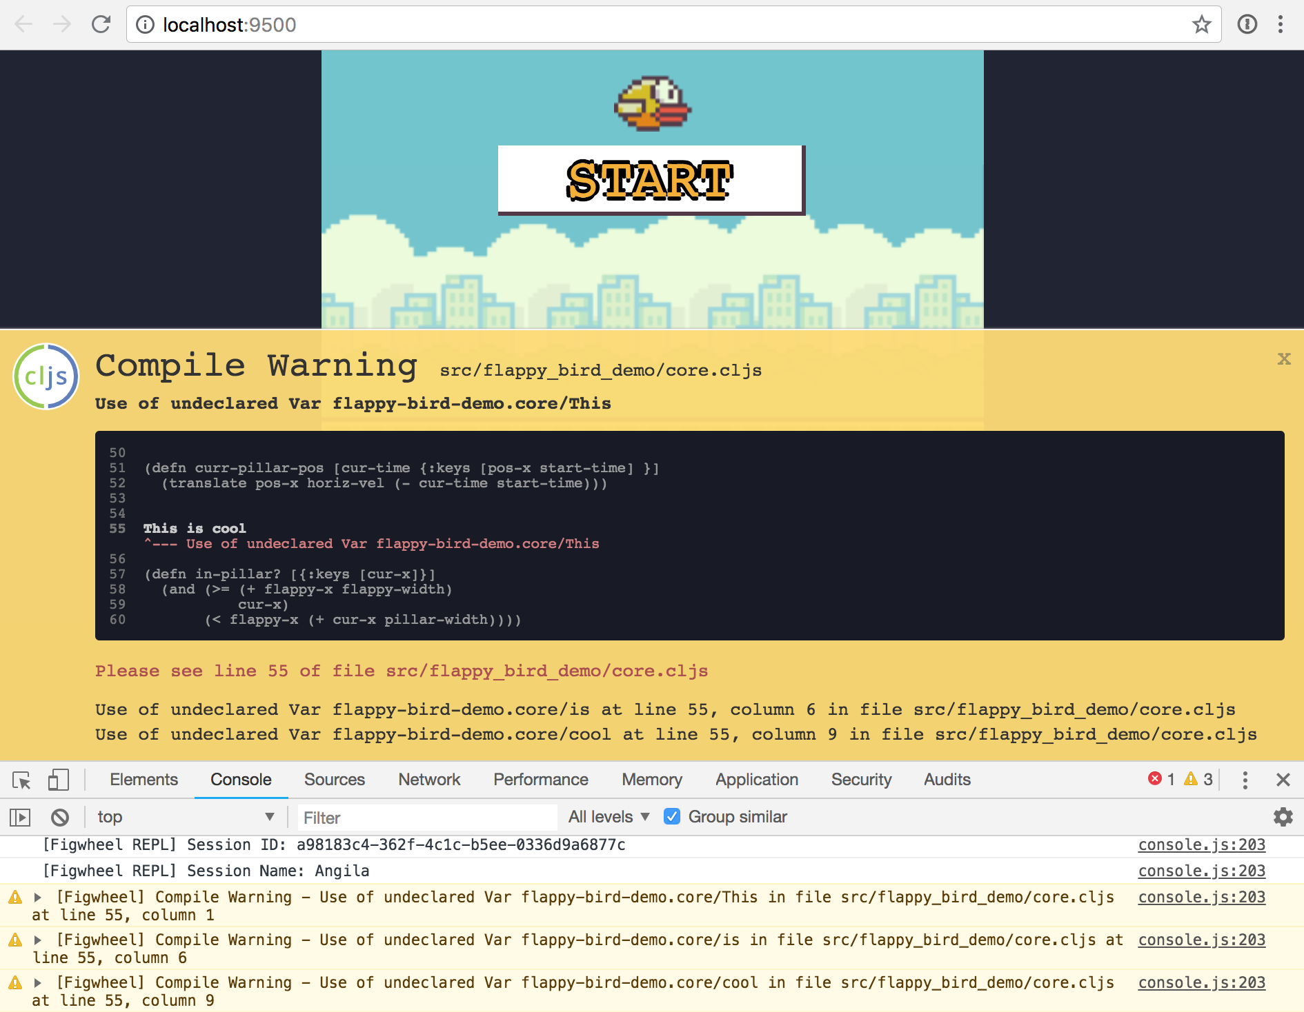Open the Memory tab
1304x1012 pixels.
652,780
